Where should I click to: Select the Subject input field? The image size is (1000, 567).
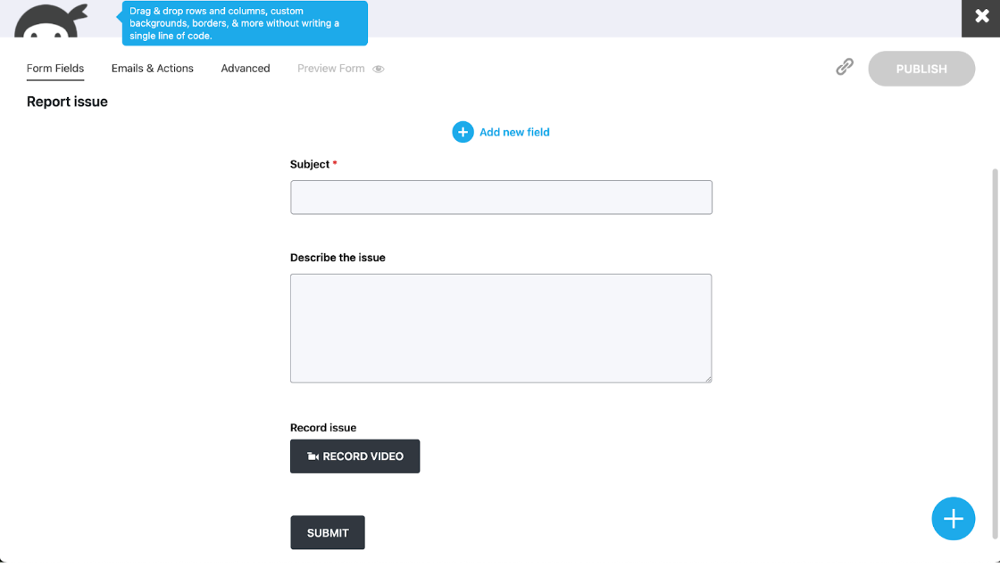click(x=501, y=196)
